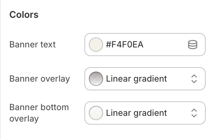214x139 pixels.
Task: Open the Banner overlay Linear gradient dropdown
Action: [x=145, y=79]
